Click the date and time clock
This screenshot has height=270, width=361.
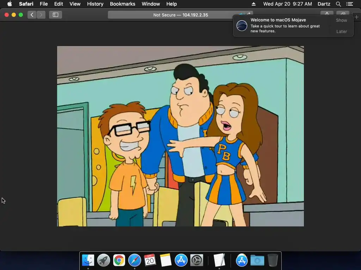tap(288, 4)
